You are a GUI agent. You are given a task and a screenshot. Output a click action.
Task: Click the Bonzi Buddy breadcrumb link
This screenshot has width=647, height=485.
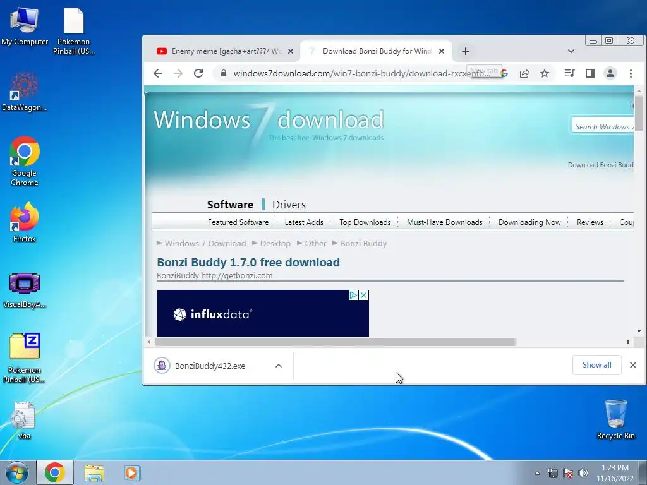pos(363,243)
